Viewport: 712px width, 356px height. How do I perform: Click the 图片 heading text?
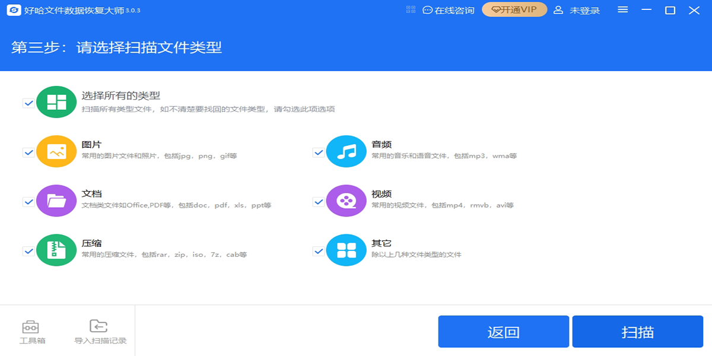pos(91,144)
